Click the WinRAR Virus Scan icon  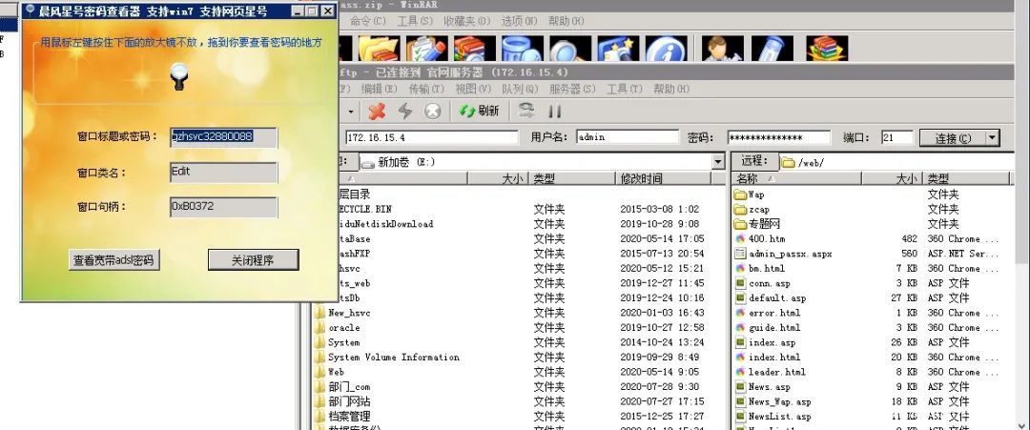(722, 50)
